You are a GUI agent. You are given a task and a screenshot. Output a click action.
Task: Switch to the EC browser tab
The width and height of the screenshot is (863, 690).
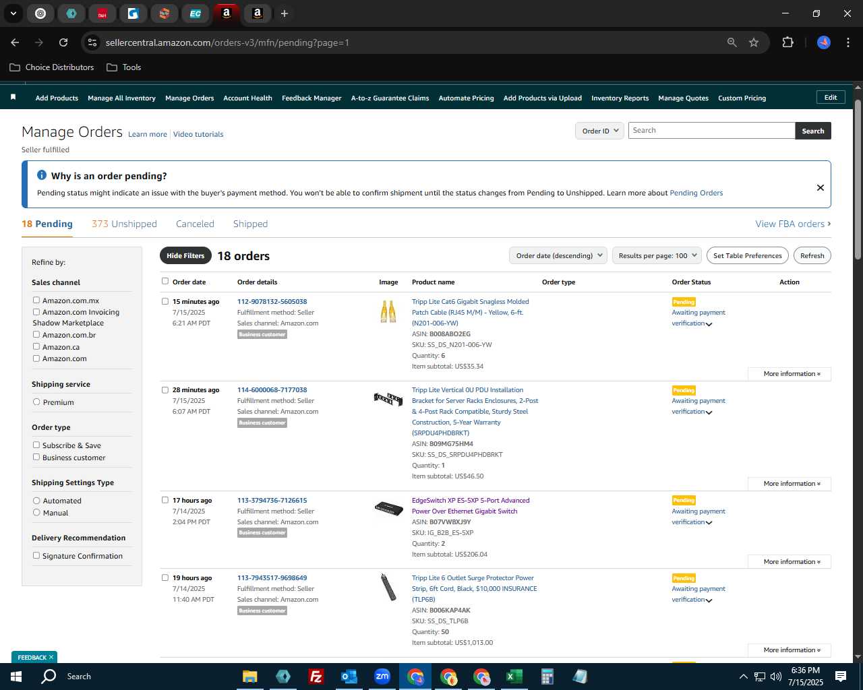pos(196,13)
